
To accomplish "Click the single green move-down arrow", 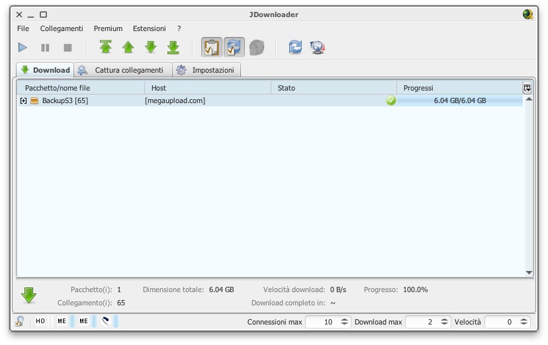I will 150,48.
